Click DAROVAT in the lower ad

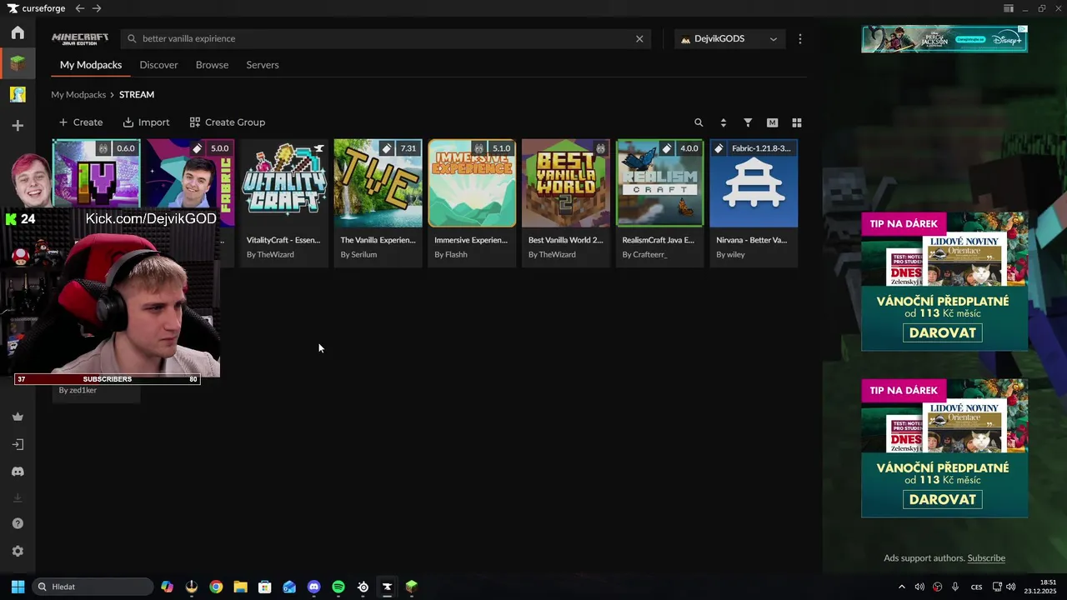pyautogui.click(x=943, y=500)
